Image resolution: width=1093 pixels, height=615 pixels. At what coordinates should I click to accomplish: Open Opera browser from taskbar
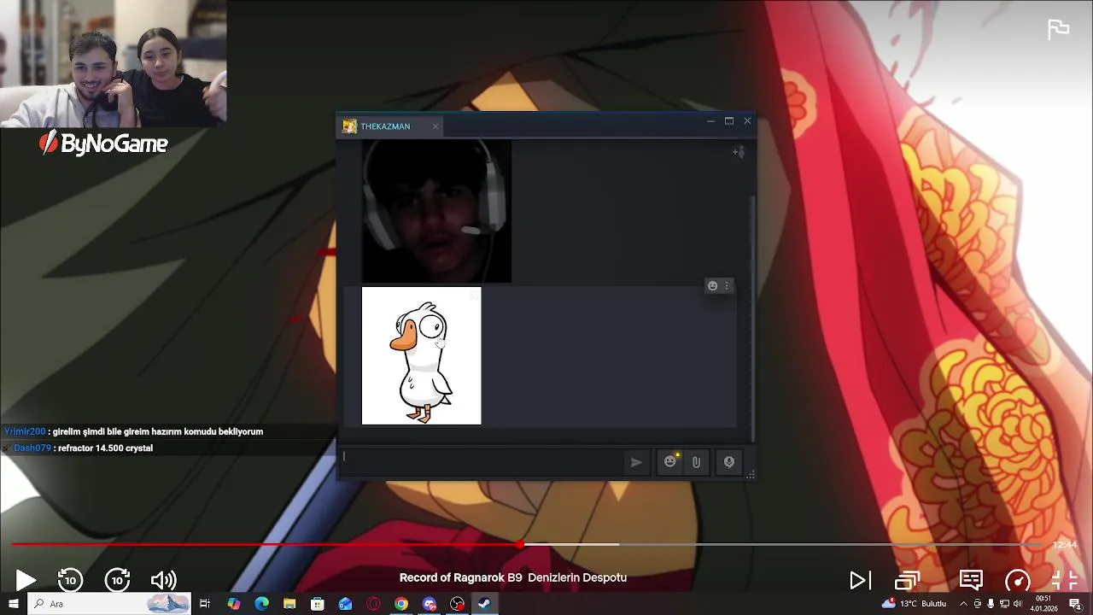click(373, 604)
